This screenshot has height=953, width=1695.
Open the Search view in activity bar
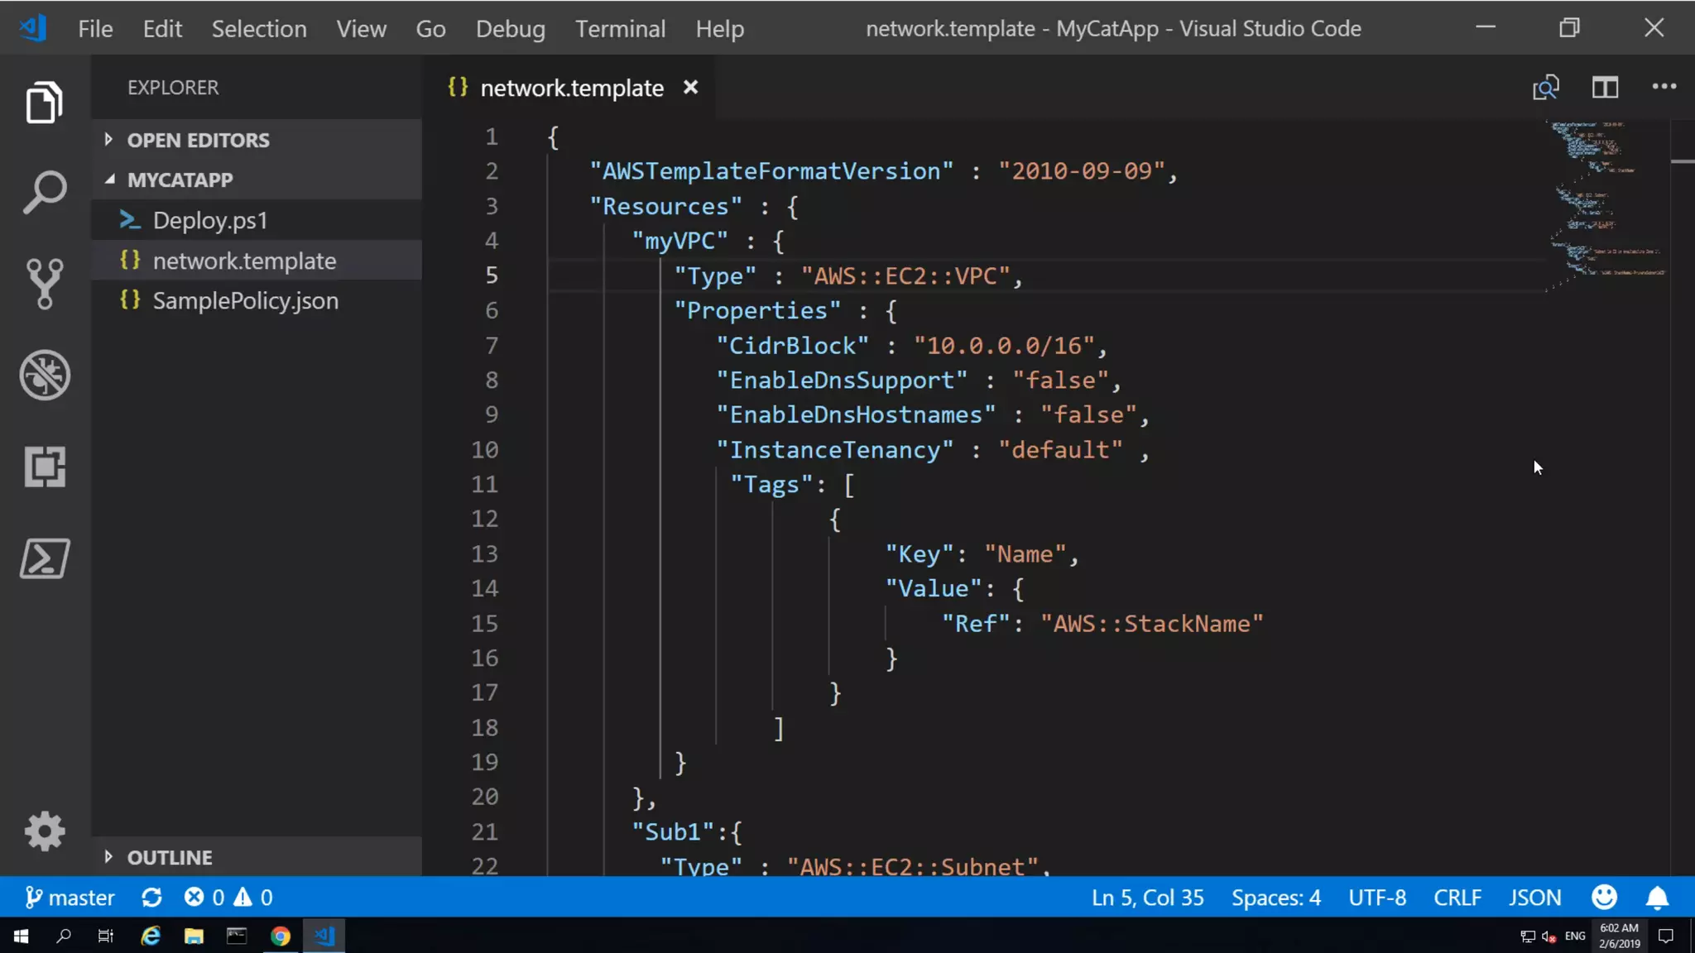45,192
